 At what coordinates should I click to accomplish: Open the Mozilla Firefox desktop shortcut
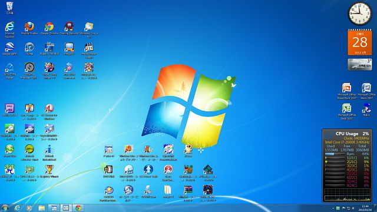click(29, 28)
